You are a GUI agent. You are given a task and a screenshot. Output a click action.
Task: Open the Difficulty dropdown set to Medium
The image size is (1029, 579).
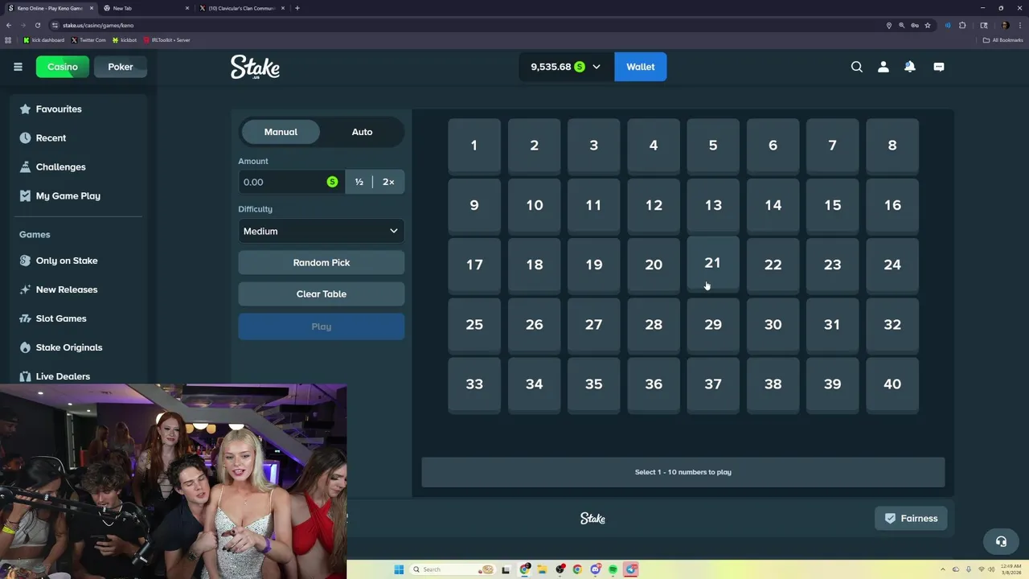pos(322,231)
